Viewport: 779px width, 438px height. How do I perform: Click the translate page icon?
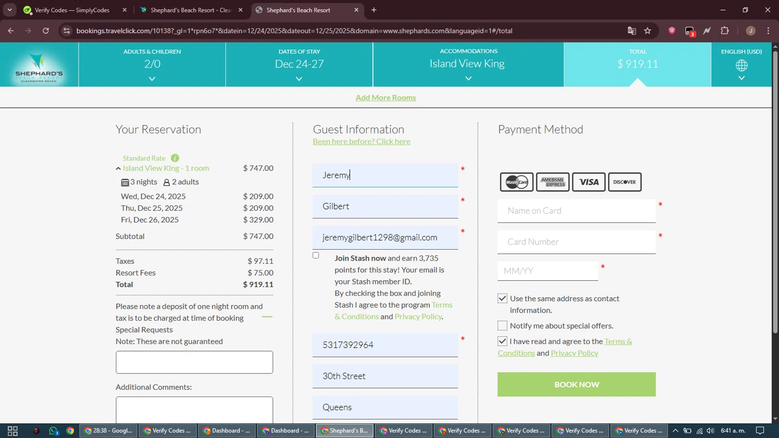[632, 31]
